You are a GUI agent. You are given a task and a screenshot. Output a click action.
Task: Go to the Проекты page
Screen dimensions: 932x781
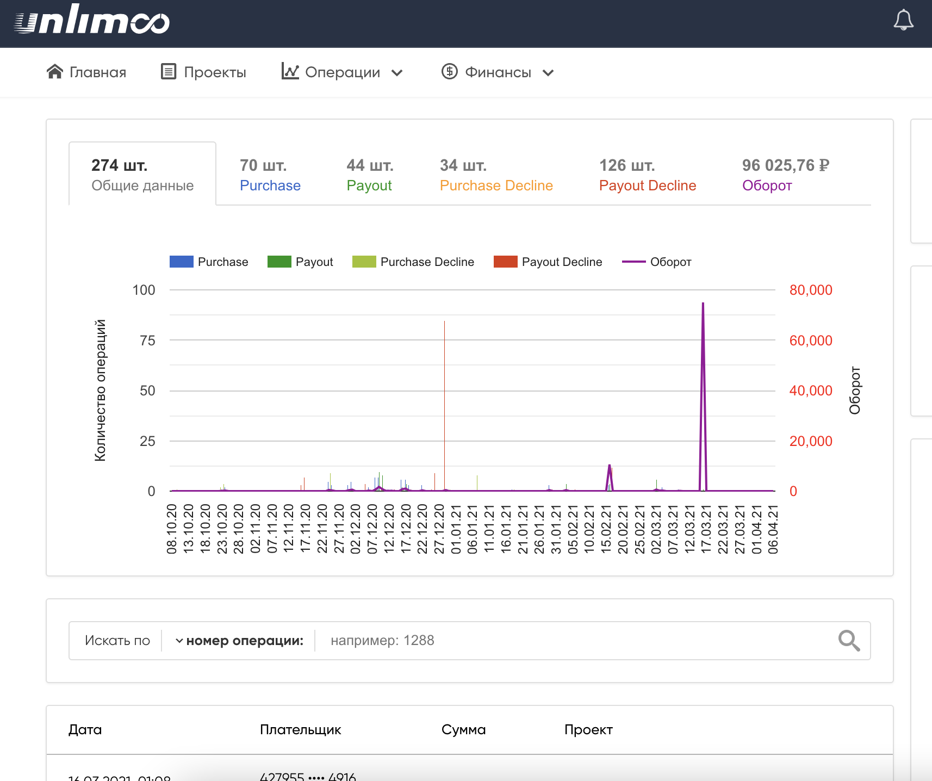coord(215,72)
